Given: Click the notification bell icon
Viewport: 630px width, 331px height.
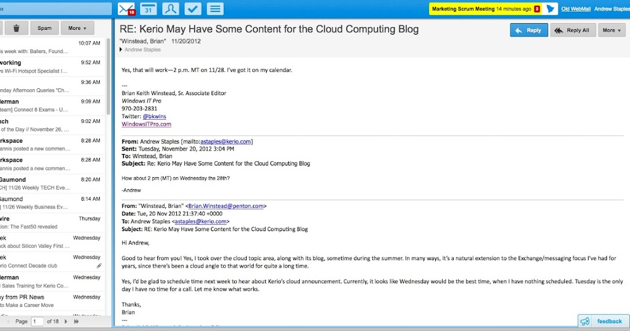Looking at the screenshot, I should pyautogui.click(x=550, y=9).
